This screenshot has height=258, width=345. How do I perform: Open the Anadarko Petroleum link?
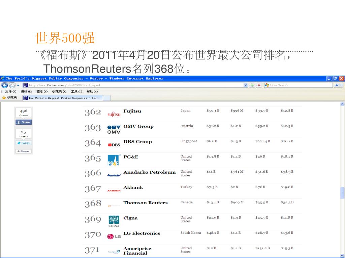coord(150,172)
